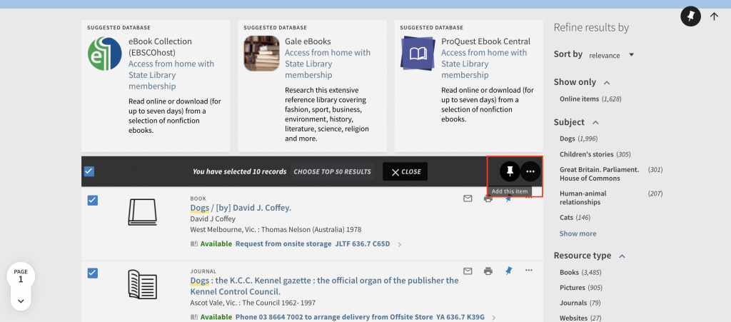731x322 pixels.
Task: Email the Dogs by David J. Coffey record
Action: tap(468, 198)
